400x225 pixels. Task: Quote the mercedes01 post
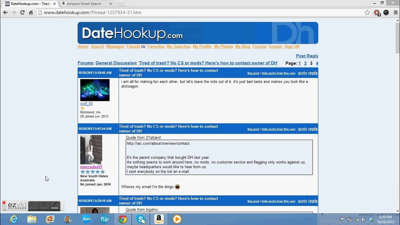pyautogui.click(x=302, y=129)
